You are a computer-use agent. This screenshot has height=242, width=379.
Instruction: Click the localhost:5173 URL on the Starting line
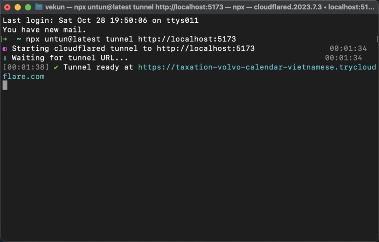[x=206, y=49]
